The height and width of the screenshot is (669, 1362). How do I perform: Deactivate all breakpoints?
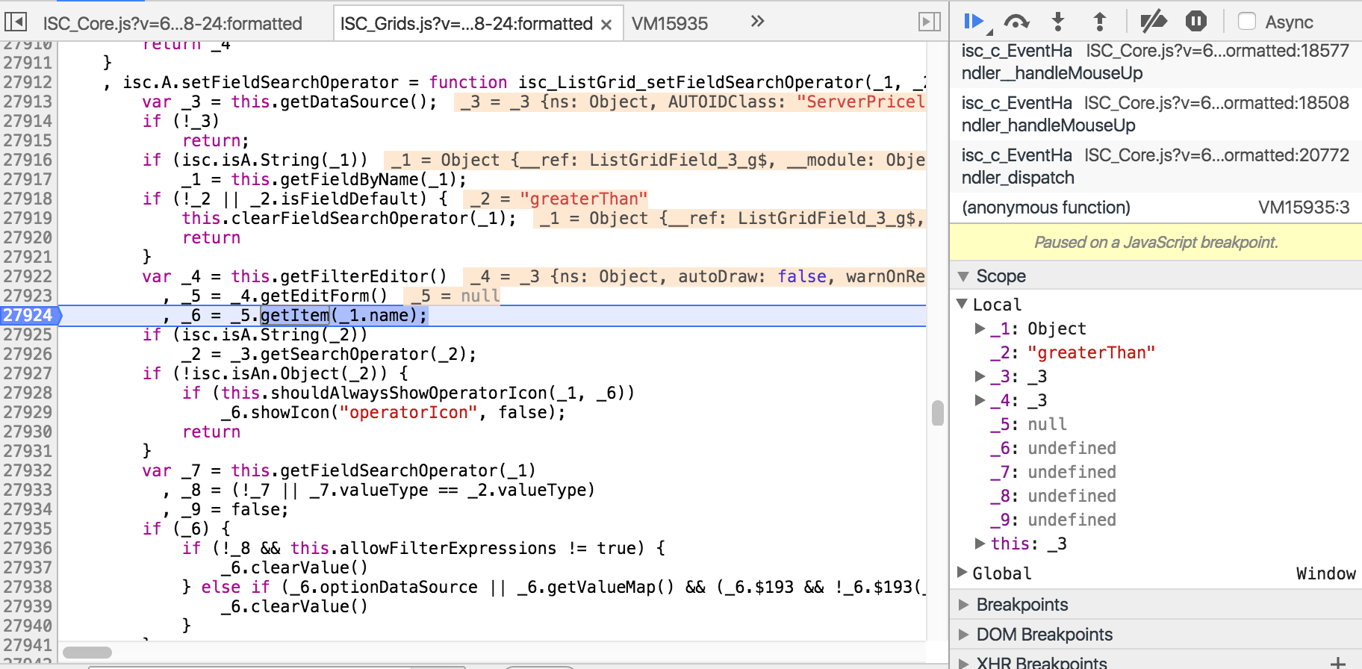click(1153, 22)
